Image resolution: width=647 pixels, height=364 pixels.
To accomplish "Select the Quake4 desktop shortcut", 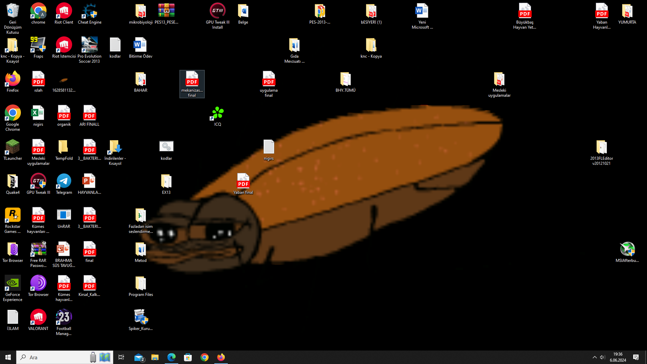I will coord(12,184).
